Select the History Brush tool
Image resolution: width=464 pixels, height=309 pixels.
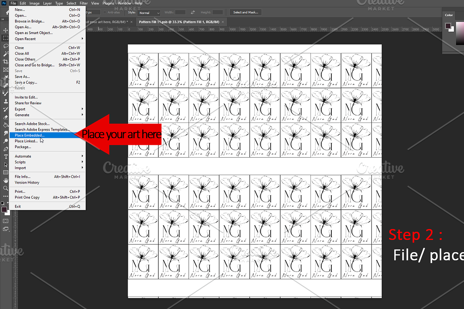[x=5, y=109]
